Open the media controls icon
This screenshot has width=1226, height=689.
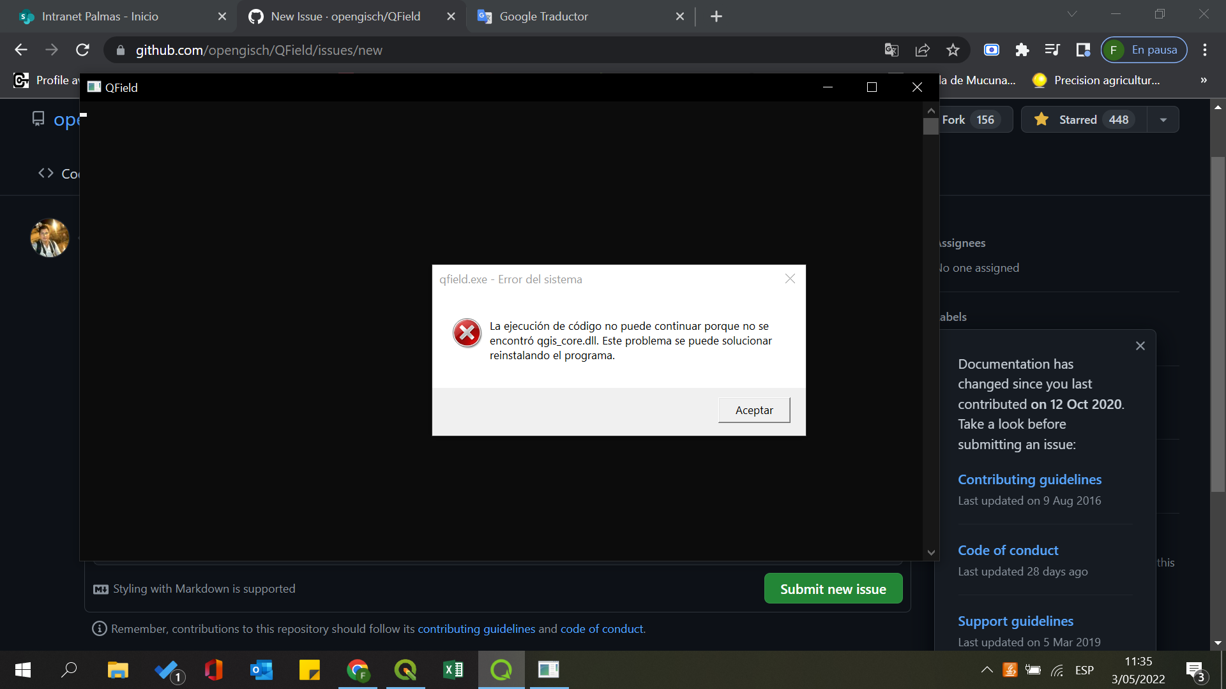click(x=1052, y=50)
